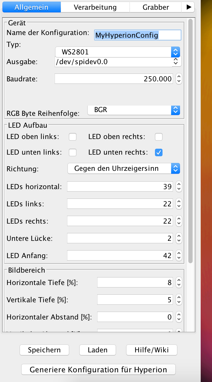Screen dimensions: 212x382
Task: Click the Speichern button
Action: pos(44,350)
